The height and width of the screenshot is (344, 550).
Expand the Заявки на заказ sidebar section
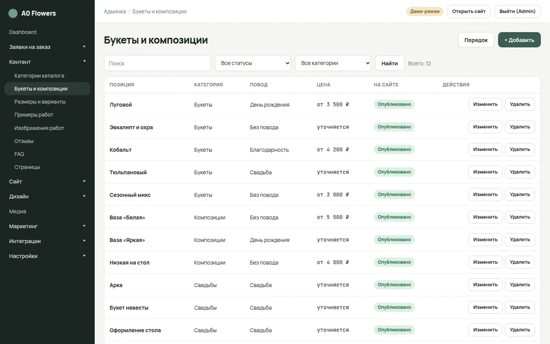click(x=47, y=47)
